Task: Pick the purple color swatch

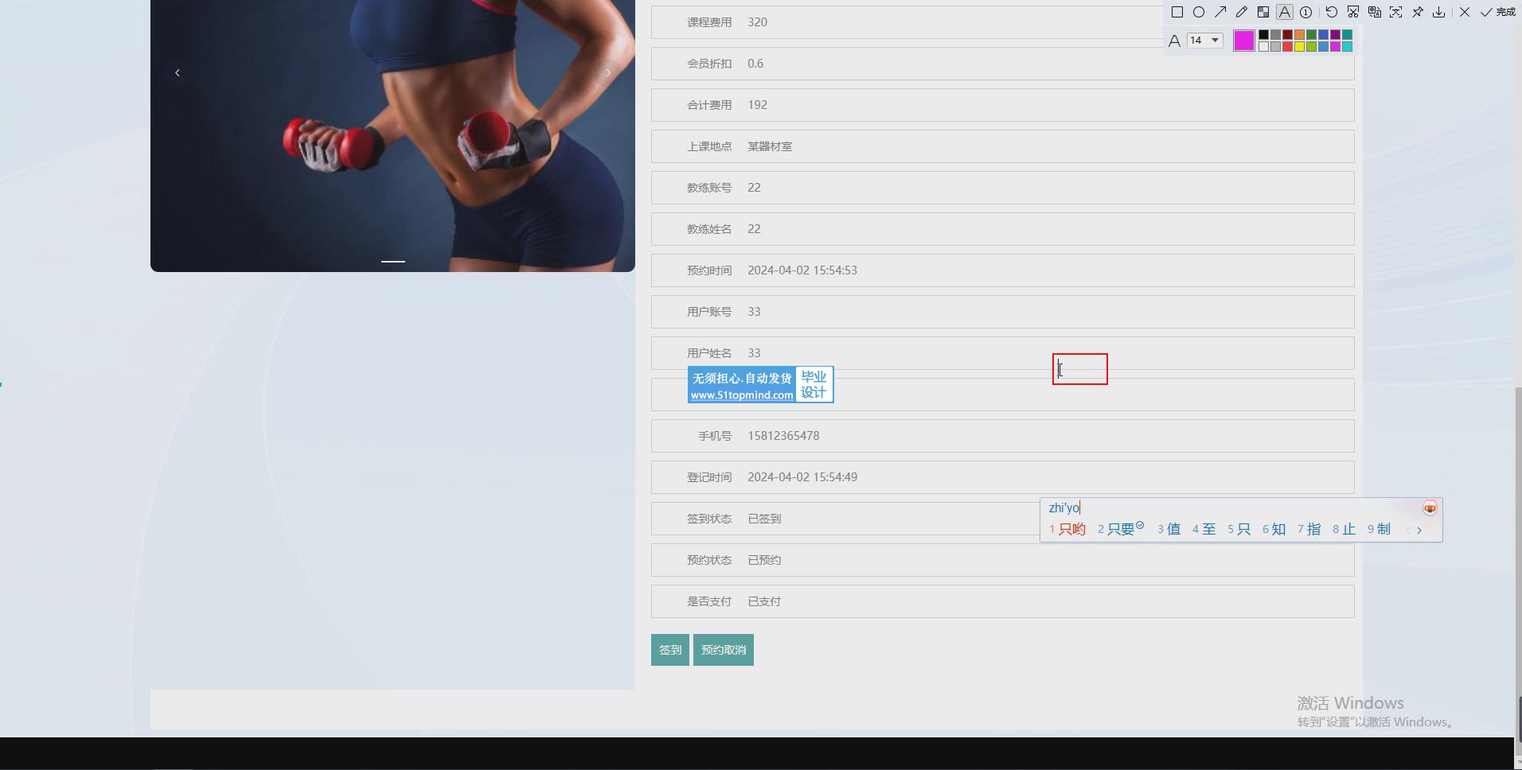Action: coord(1335,34)
